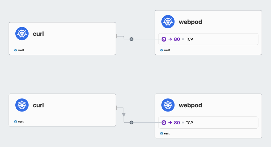
Task: Select the webpod title in the east card
Action: pyautogui.click(x=191, y=105)
